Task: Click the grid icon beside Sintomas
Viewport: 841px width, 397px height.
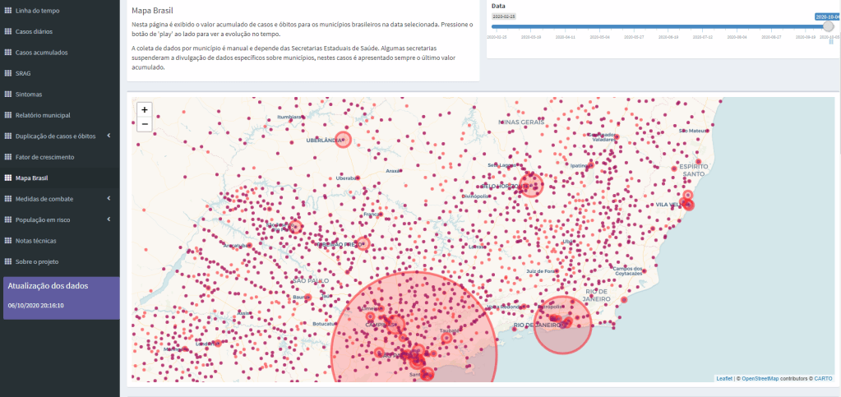Action: 8,95
